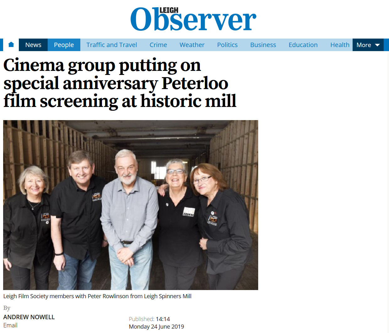389x333 pixels.
Task: Go to Traffic and Travel
Action: [x=112, y=45]
